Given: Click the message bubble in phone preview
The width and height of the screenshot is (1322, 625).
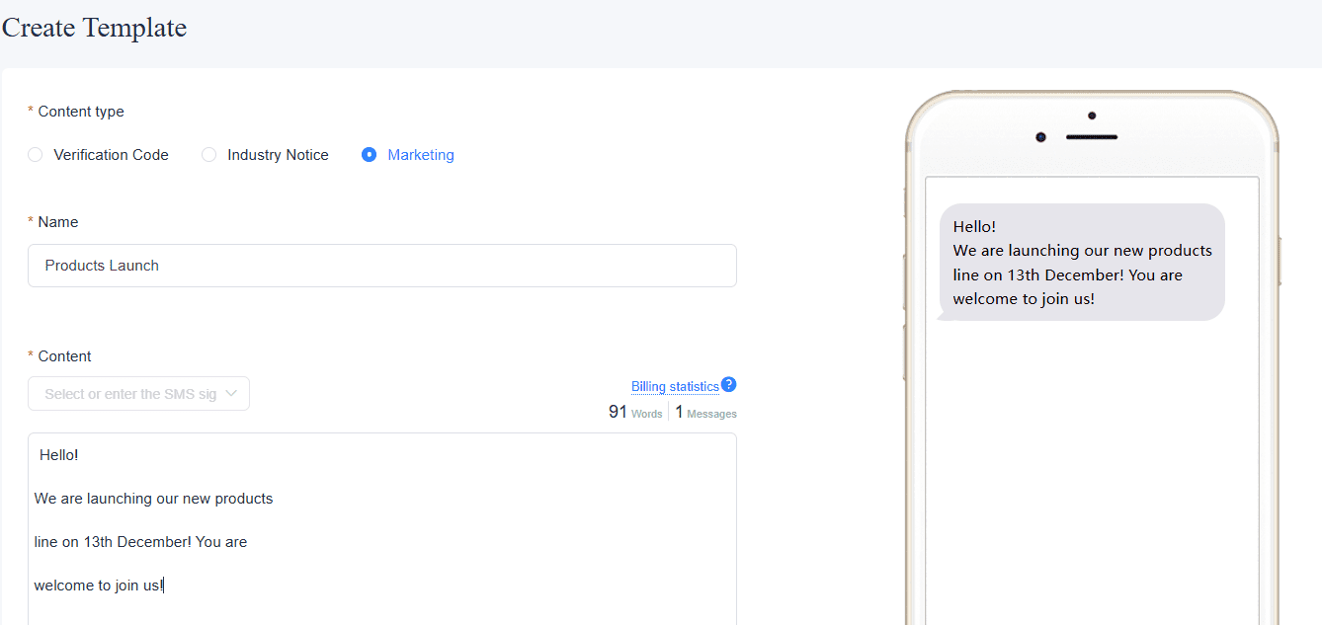Looking at the screenshot, I should [x=1082, y=263].
